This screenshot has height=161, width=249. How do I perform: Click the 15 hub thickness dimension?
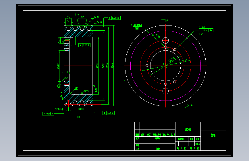pos(67,72)
